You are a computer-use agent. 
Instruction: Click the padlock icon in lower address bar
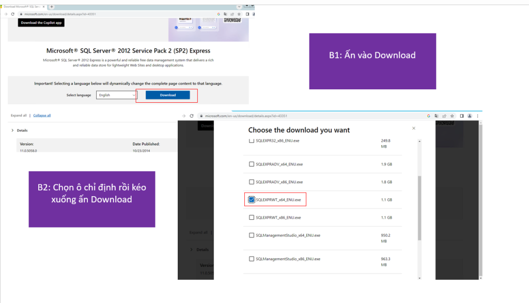(x=201, y=116)
